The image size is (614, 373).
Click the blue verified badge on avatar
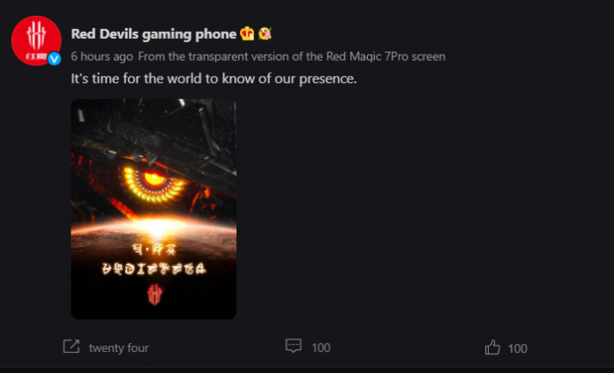tap(55, 59)
